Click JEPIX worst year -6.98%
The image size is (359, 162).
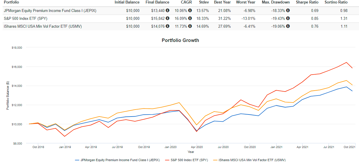coord(249,11)
